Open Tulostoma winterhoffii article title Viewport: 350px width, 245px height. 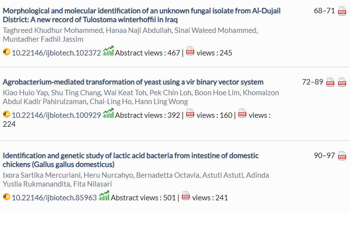[142, 15]
